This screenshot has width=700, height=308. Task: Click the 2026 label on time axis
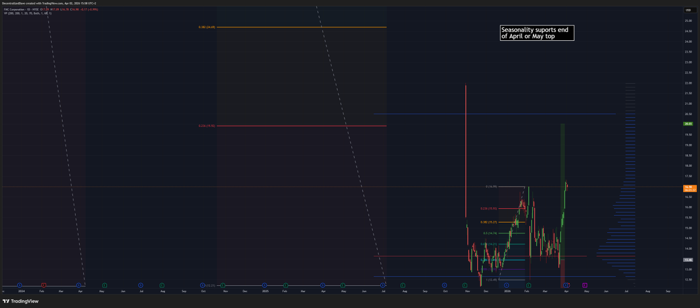point(508,290)
